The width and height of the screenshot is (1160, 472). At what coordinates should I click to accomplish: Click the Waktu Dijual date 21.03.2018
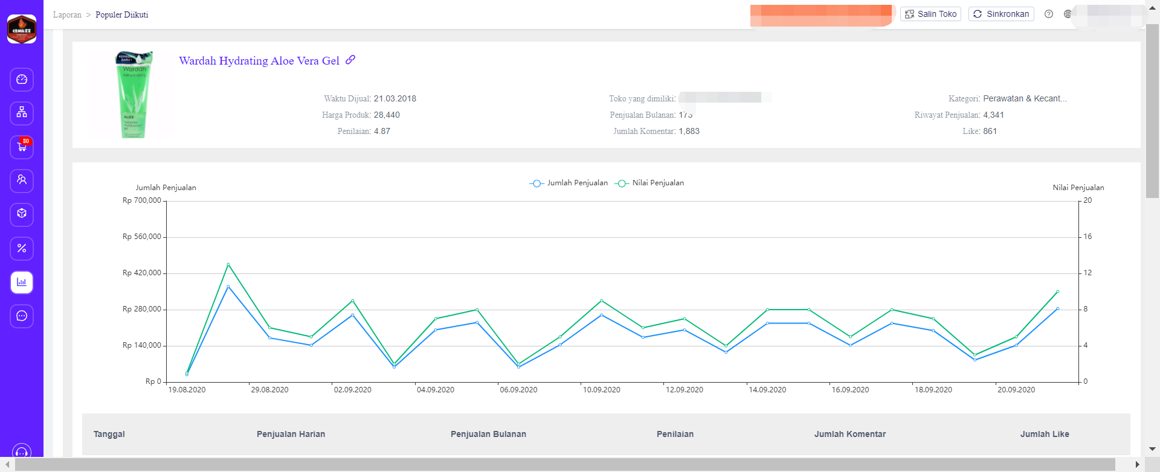(395, 98)
